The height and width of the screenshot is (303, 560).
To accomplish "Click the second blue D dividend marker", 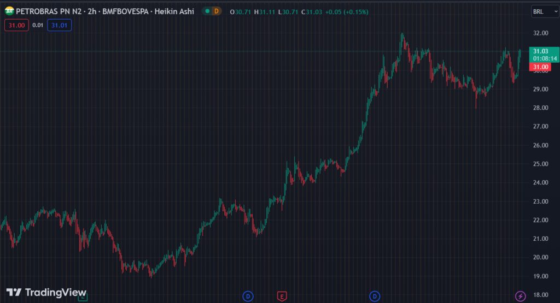I will [375, 296].
